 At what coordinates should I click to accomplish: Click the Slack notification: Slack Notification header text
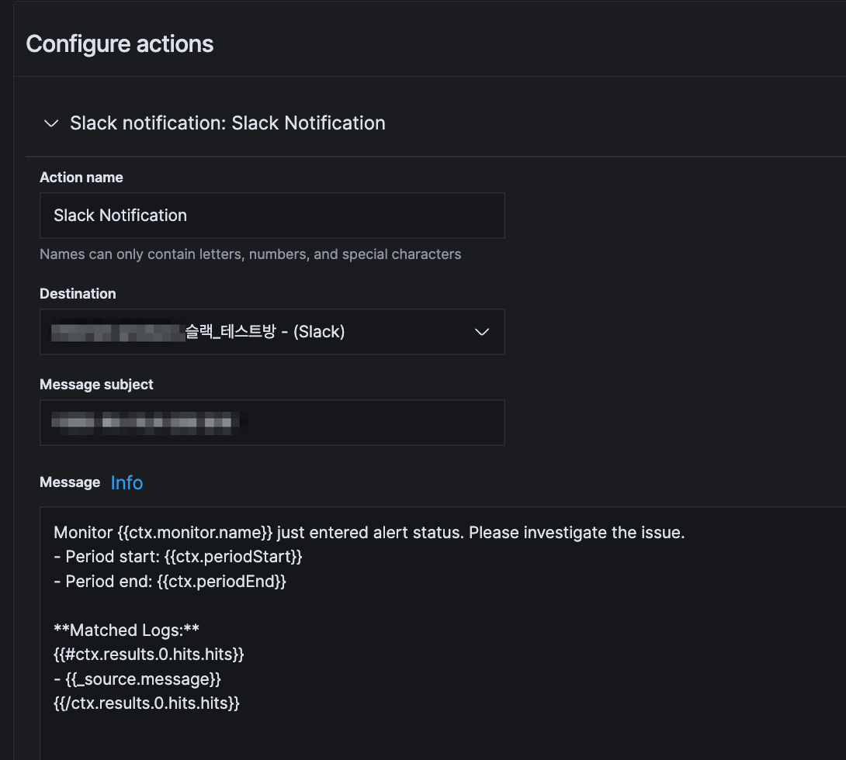[x=227, y=123]
